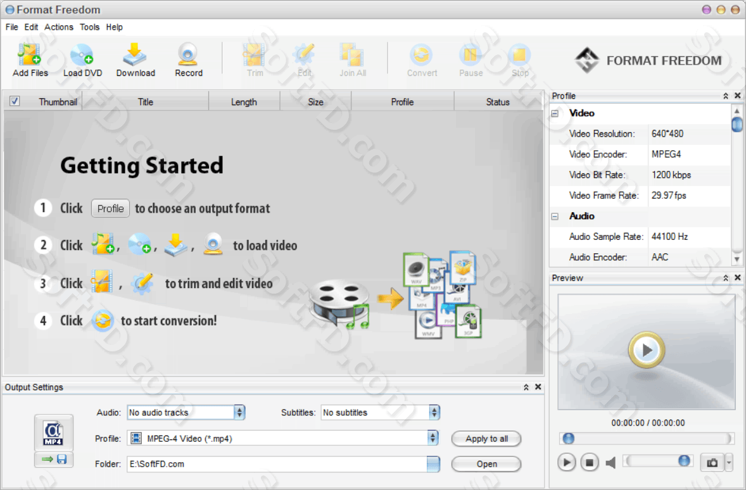This screenshot has width=746, height=490.
Task: Open the output Profile format dropdown
Action: tap(433, 438)
